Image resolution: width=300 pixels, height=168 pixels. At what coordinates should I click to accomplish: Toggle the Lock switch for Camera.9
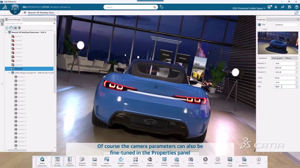[260, 29]
